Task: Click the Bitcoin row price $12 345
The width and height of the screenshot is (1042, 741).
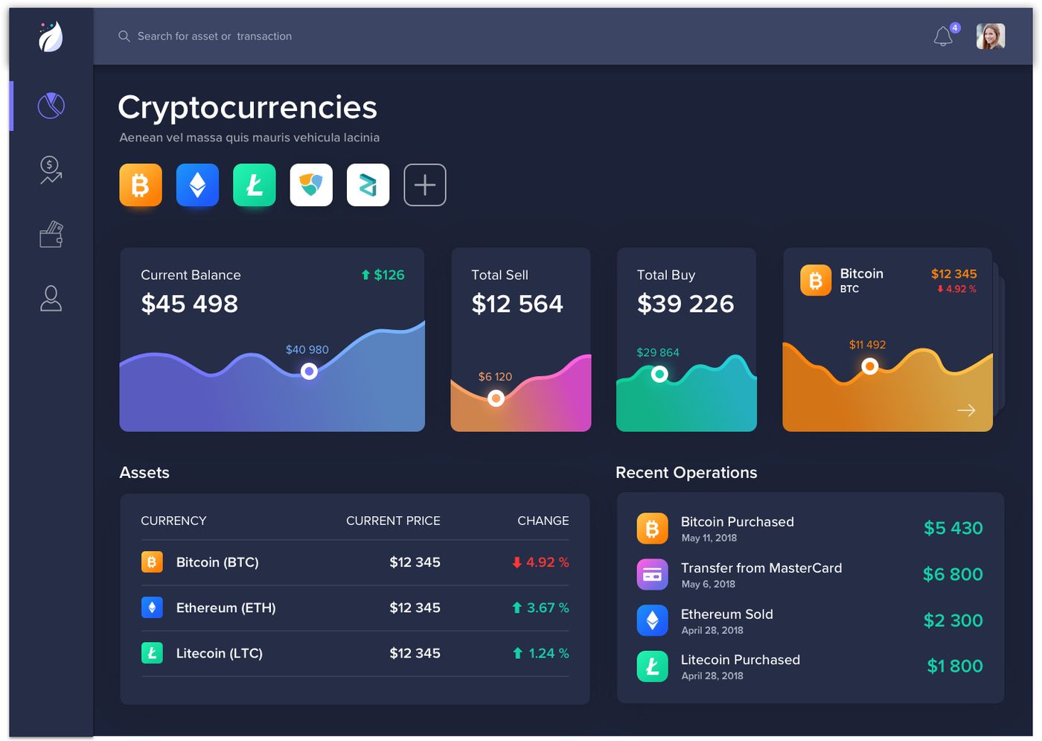Action: pyautogui.click(x=415, y=562)
